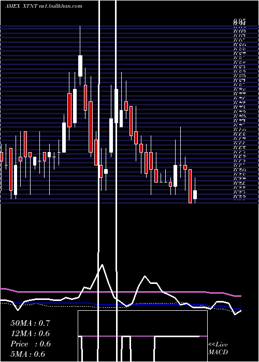Click the MACD label
The width and height of the screenshot is (259, 362).
click(x=218, y=352)
